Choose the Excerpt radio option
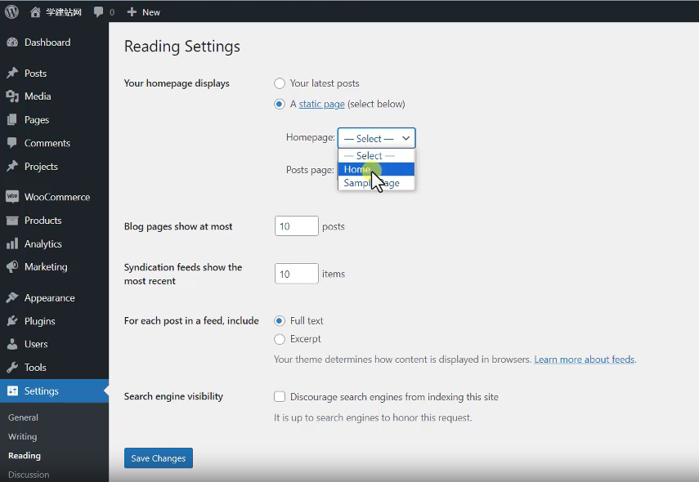Screen dimensions: 699x482 tap(280, 339)
